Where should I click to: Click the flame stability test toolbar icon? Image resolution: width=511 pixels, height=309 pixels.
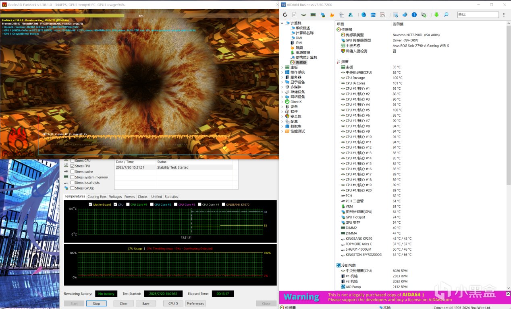(332, 15)
